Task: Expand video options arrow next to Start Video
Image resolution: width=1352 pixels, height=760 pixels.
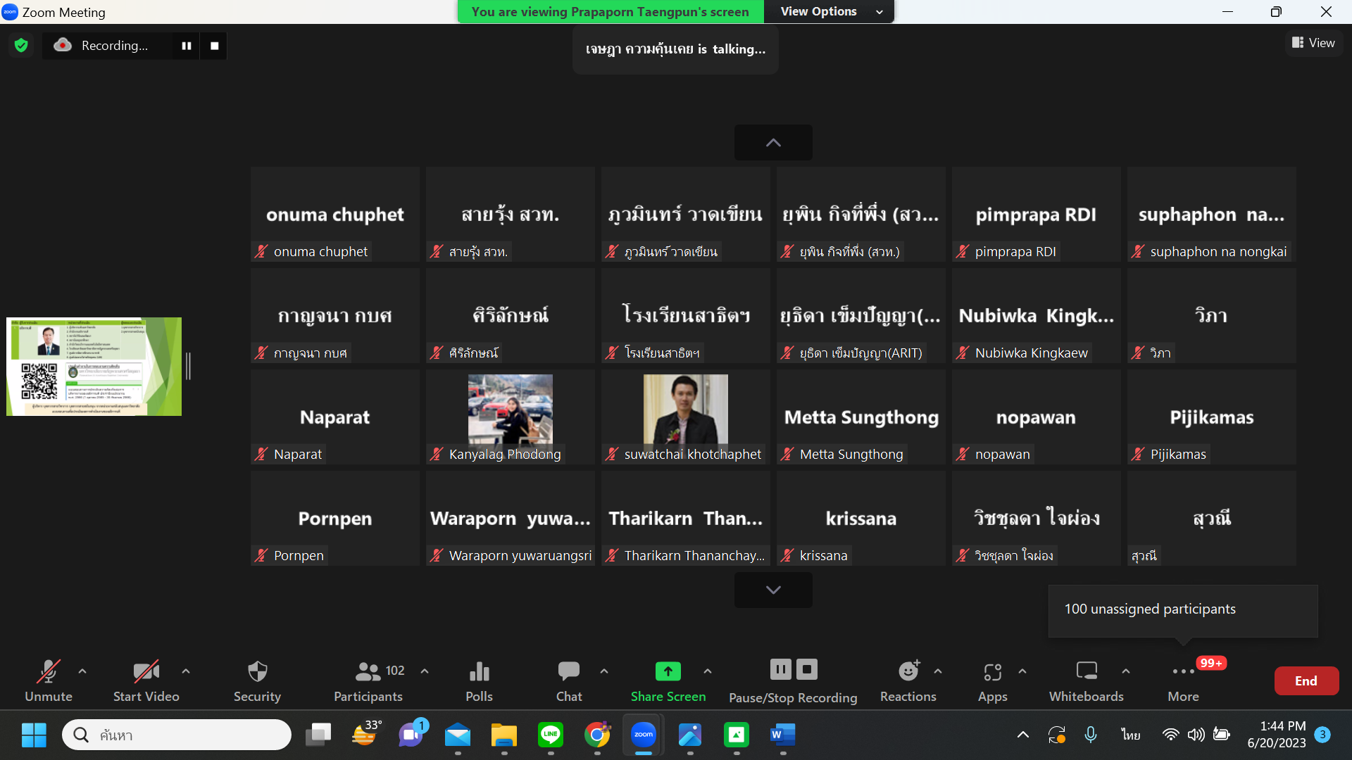Action: (186, 671)
